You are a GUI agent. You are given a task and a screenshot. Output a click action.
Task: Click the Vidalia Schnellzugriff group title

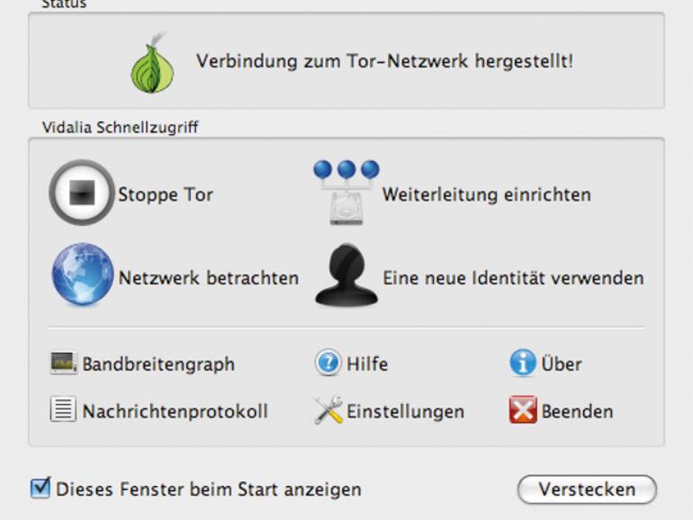121,127
